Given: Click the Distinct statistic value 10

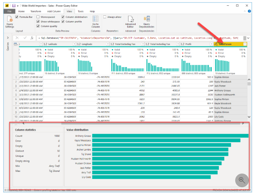Looking at the screenshot, I should 58,151.
